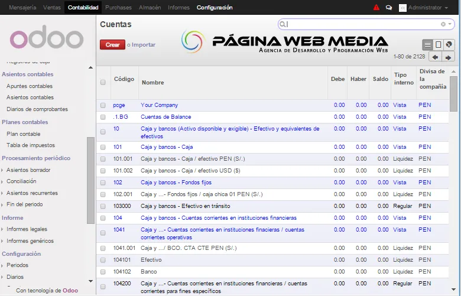Open the Administrator user dropdown

tap(428, 8)
